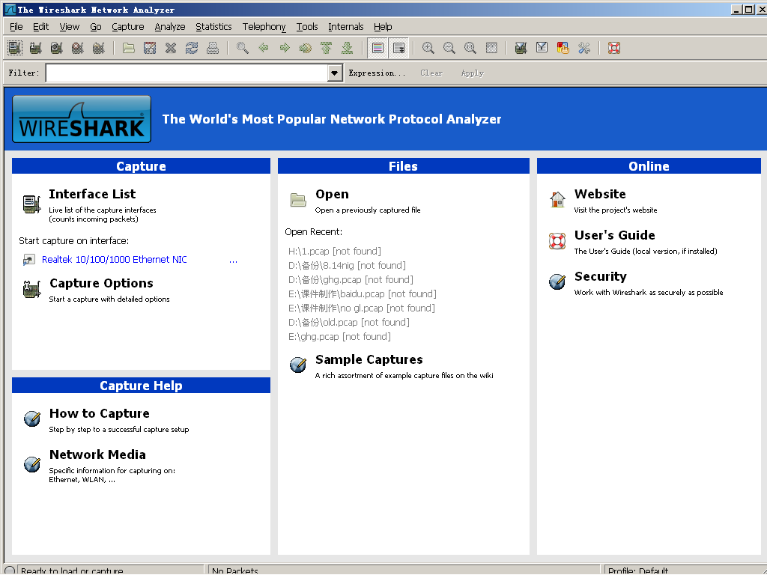Print packets using the toolbar printer icon
Screen dimensions: 767x575
point(213,47)
